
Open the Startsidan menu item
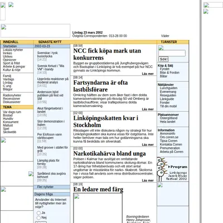point(10,46)
